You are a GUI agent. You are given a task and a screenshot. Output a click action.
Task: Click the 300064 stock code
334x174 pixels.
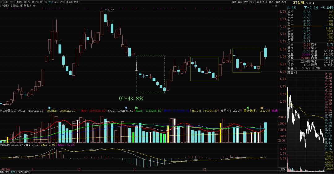[x=309, y=3]
